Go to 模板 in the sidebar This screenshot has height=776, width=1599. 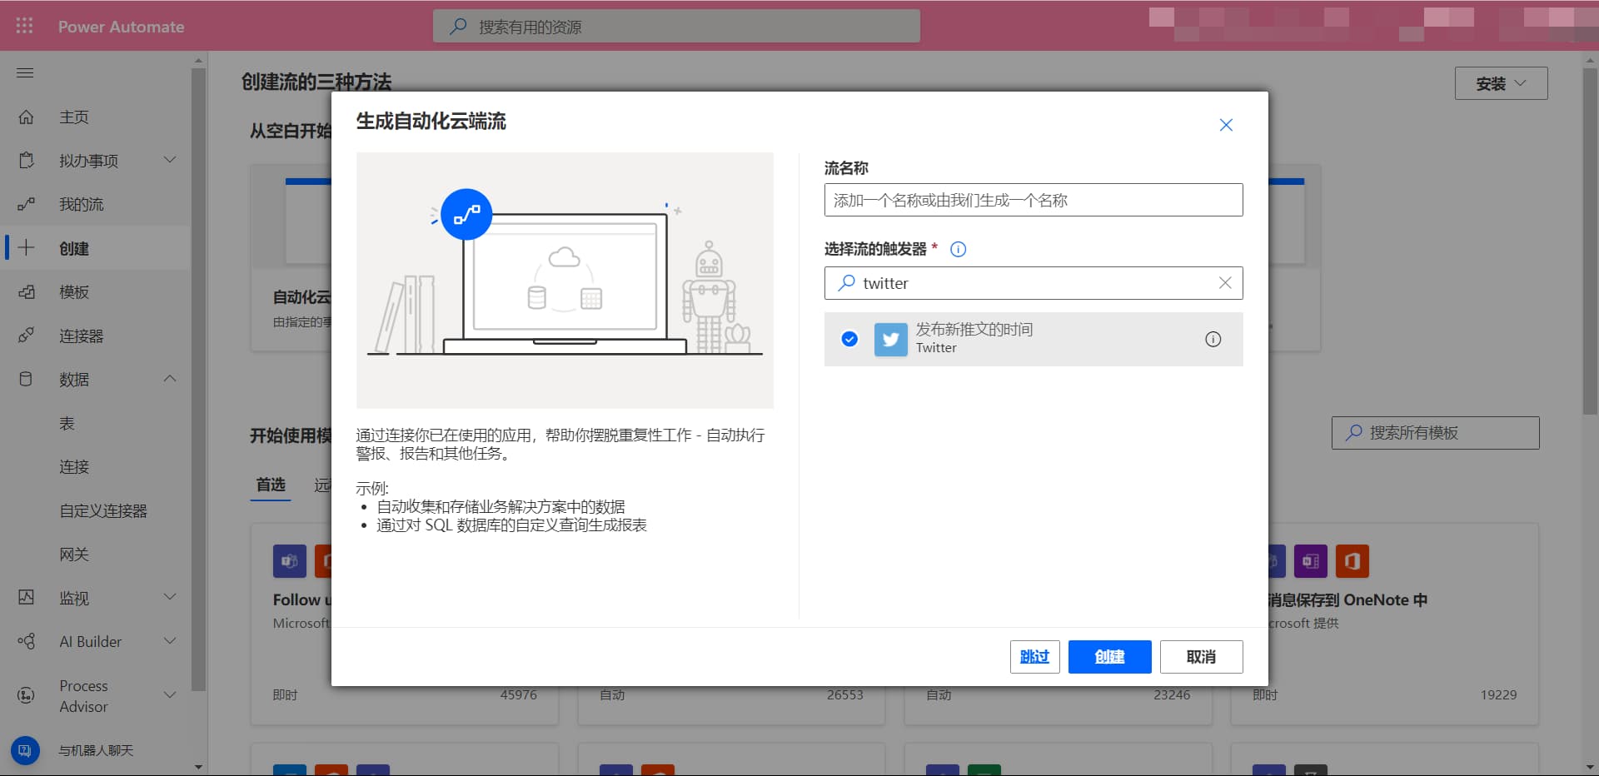[74, 292]
